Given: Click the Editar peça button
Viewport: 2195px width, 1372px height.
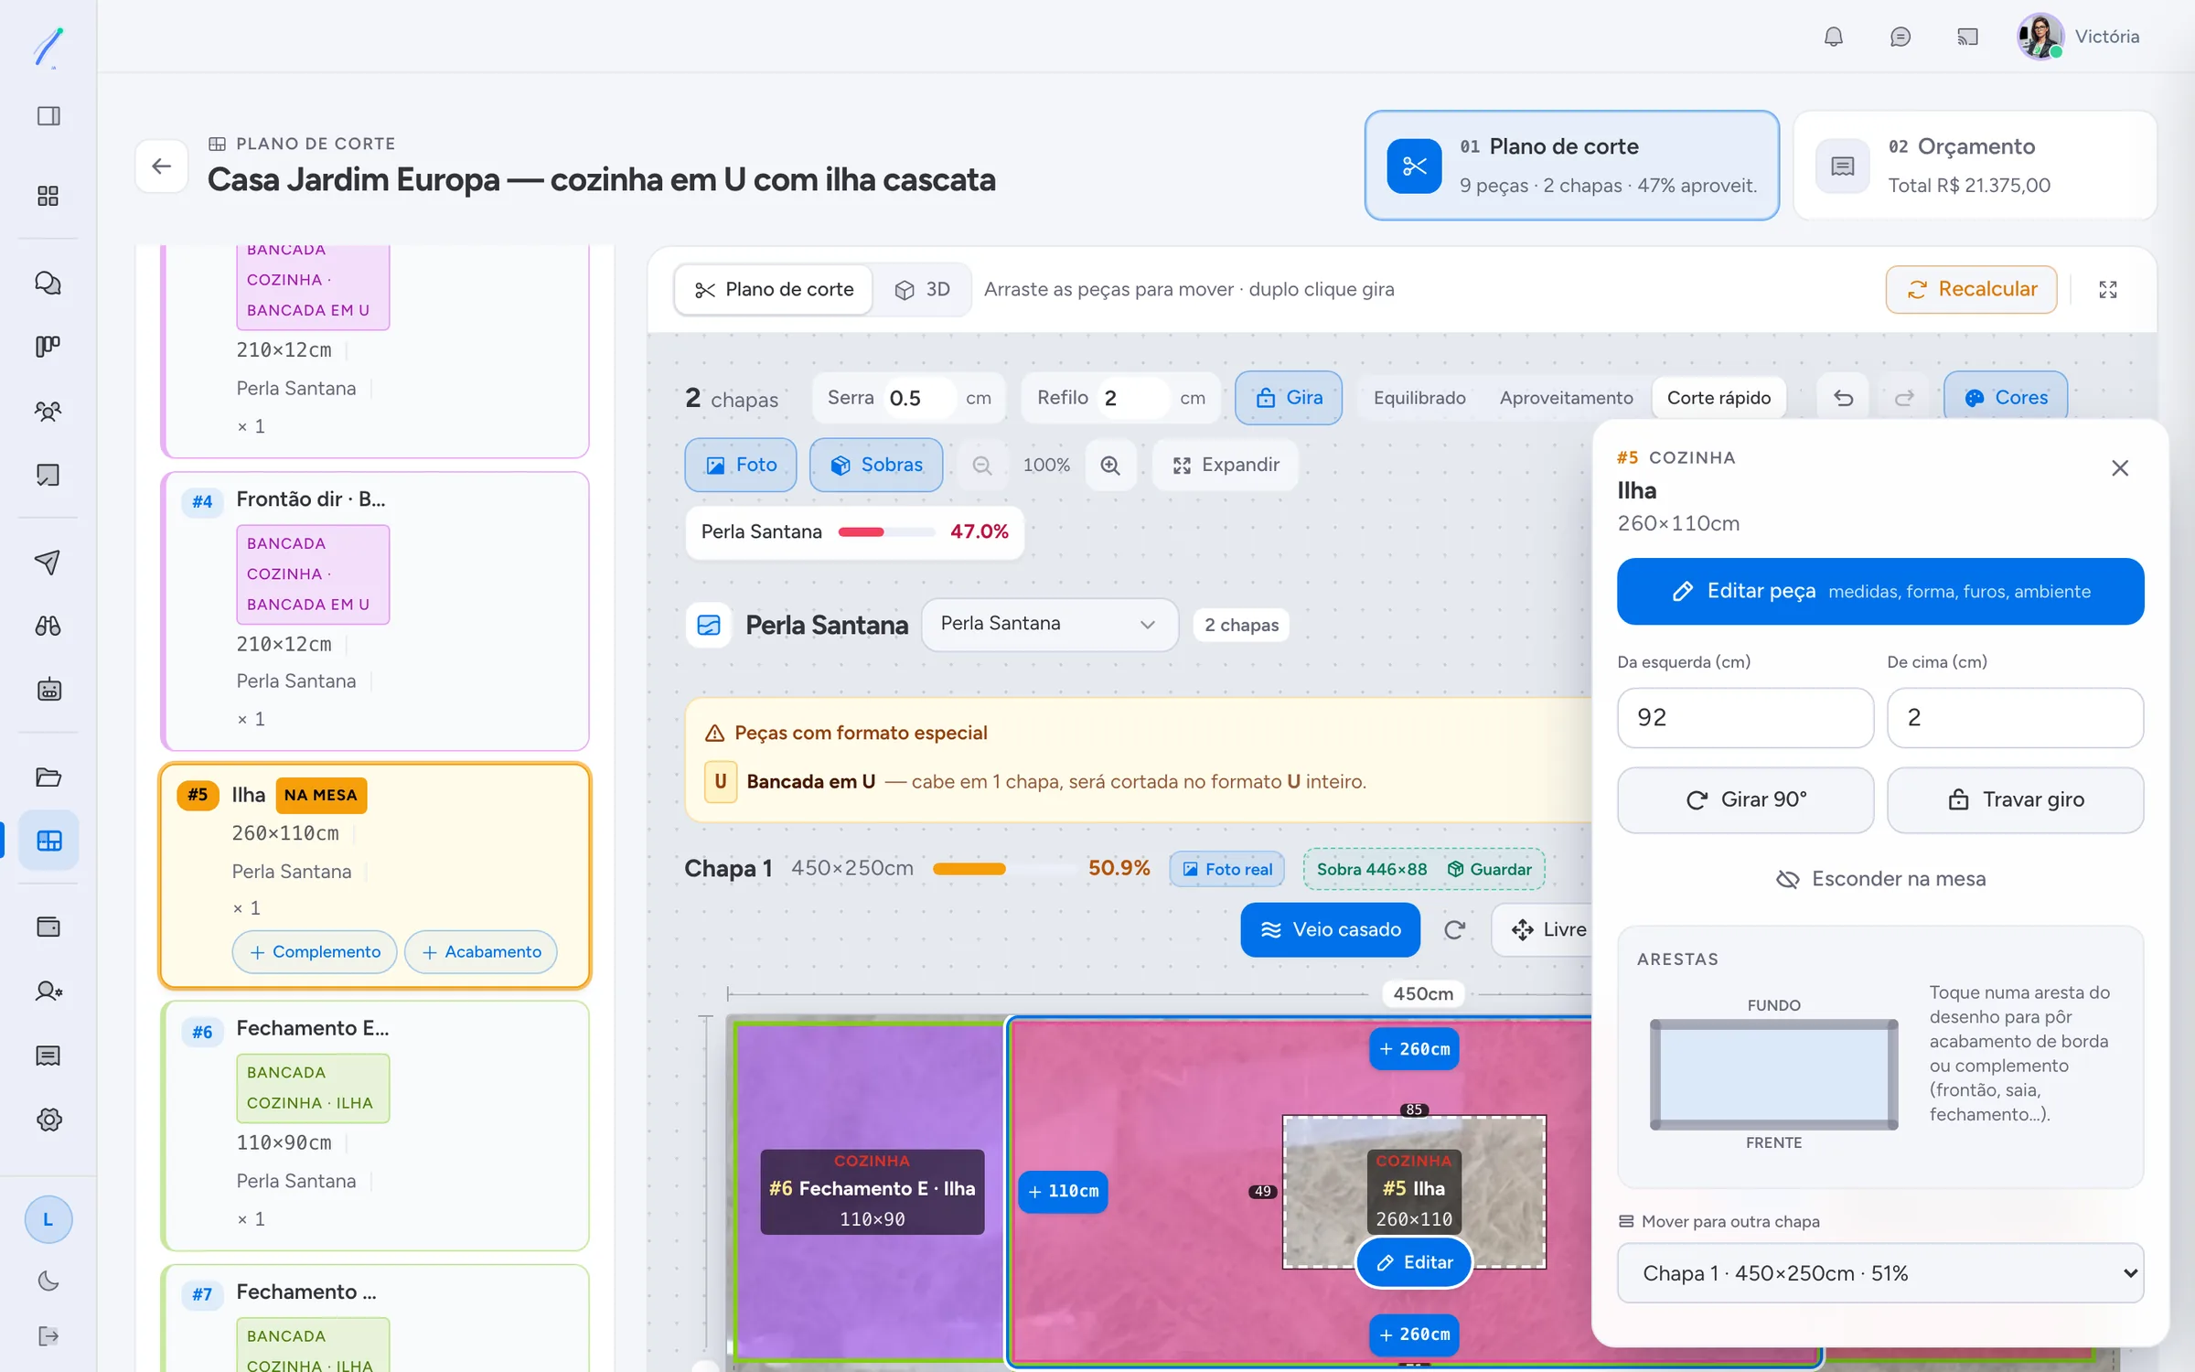Looking at the screenshot, I should pos(1880,592).
